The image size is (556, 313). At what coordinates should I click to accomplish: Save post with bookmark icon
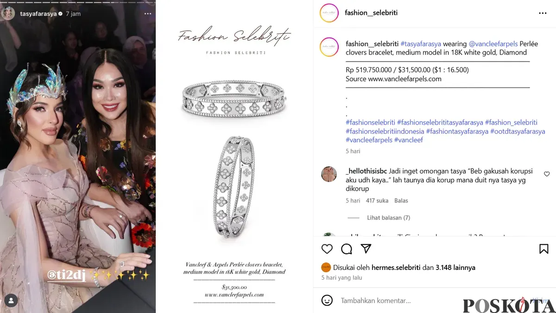coord(544,249)
